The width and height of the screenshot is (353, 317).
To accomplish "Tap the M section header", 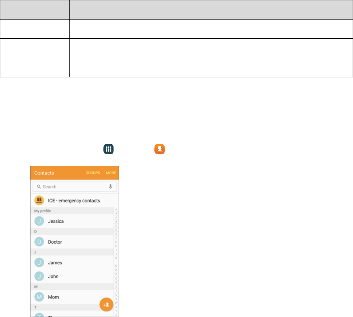I will tap(72, 287).
